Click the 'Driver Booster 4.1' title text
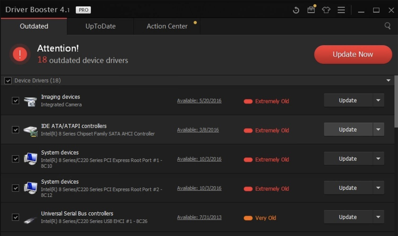Image resolution: width=398 pixels, height=236 pixels. click(37, 10)
